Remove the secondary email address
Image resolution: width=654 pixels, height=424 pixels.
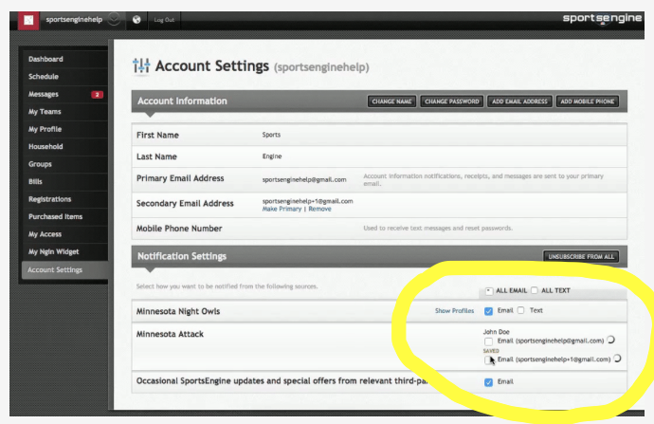[320, 209]
